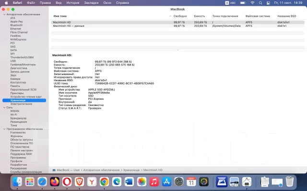The image size is (307, 191).
Task: Launch Google Chrome from the Dock
Action: 105,182
